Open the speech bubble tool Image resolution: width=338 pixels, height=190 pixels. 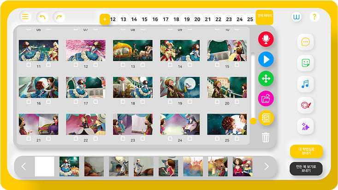click(305, 42)
